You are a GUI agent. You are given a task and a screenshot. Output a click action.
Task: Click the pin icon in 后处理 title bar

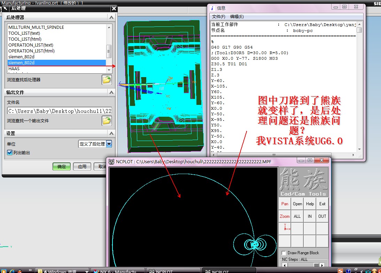(x=5, y=8)
